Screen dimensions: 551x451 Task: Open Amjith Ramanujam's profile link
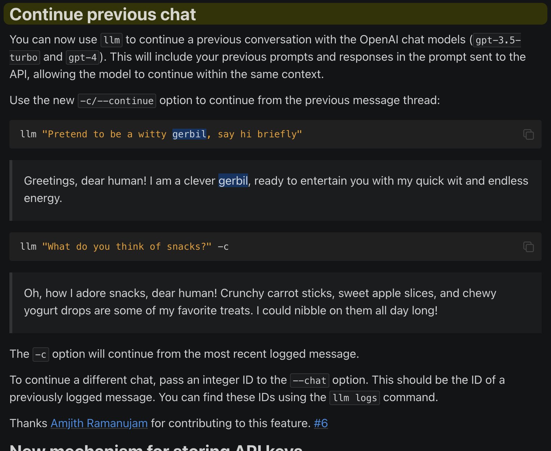point(99,423)
